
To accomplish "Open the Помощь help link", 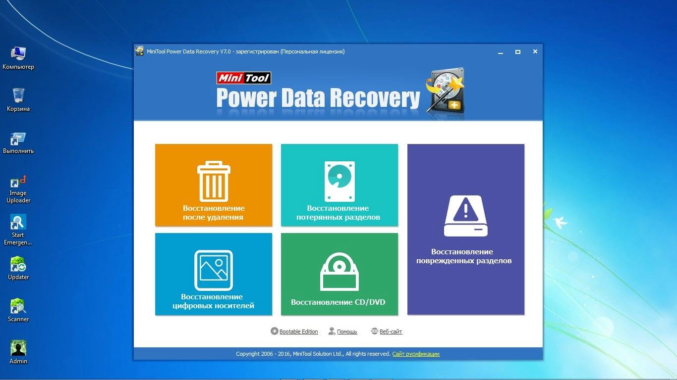I will (347, 332).
